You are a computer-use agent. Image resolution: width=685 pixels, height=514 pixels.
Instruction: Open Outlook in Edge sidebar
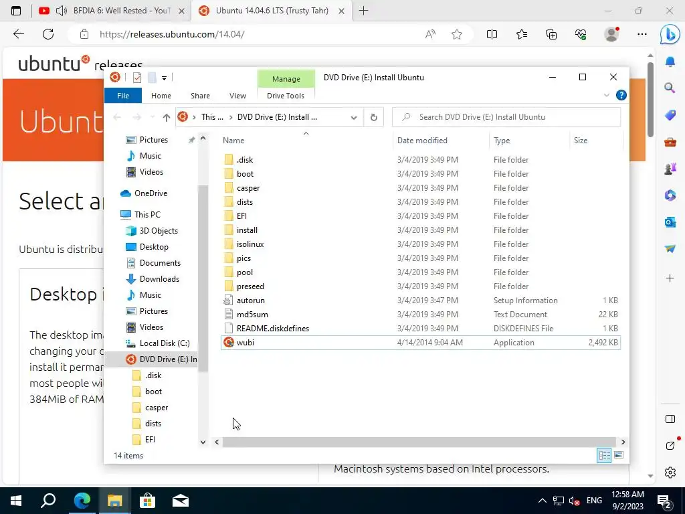[x=670, y=222]
